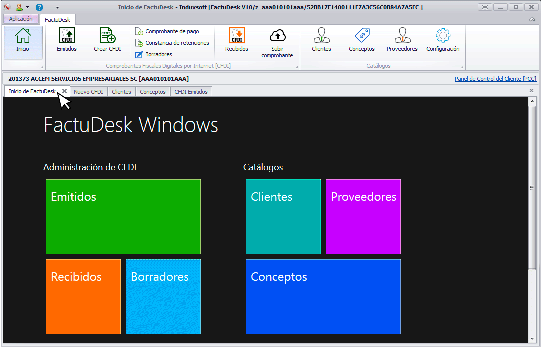The width and height of the screenshot is (541, 347).
Task: Open the teal Clientes tile
Action: (283, 217)
